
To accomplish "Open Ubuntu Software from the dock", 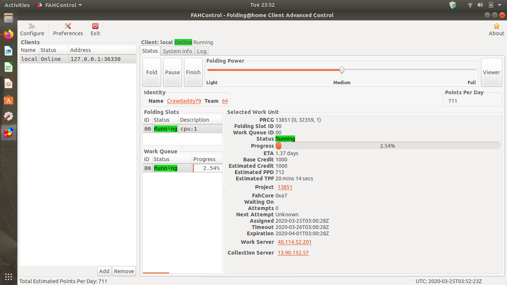I will tap(9, 100).
